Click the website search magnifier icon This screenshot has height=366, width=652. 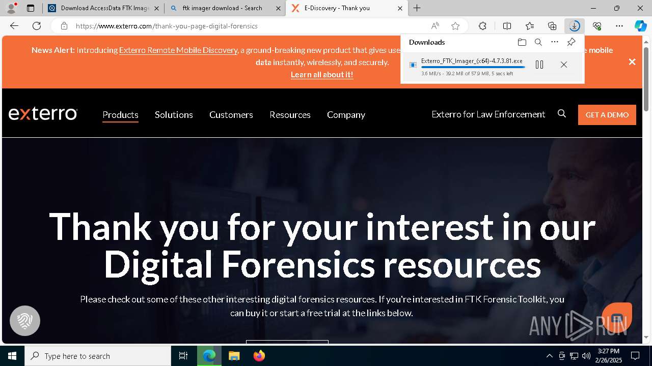[x=562, y=114]
